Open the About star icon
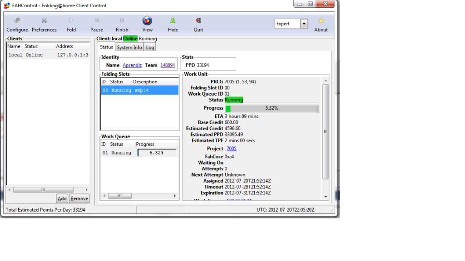The height and width of the screenshot is (261, 465). (x=321, y=20)
